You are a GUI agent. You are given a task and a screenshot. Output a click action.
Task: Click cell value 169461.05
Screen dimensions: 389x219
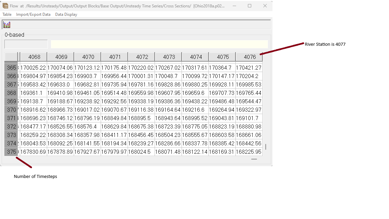pos(87,93)
